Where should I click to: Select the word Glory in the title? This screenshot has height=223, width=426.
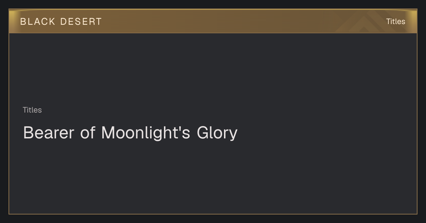(217, 134)
